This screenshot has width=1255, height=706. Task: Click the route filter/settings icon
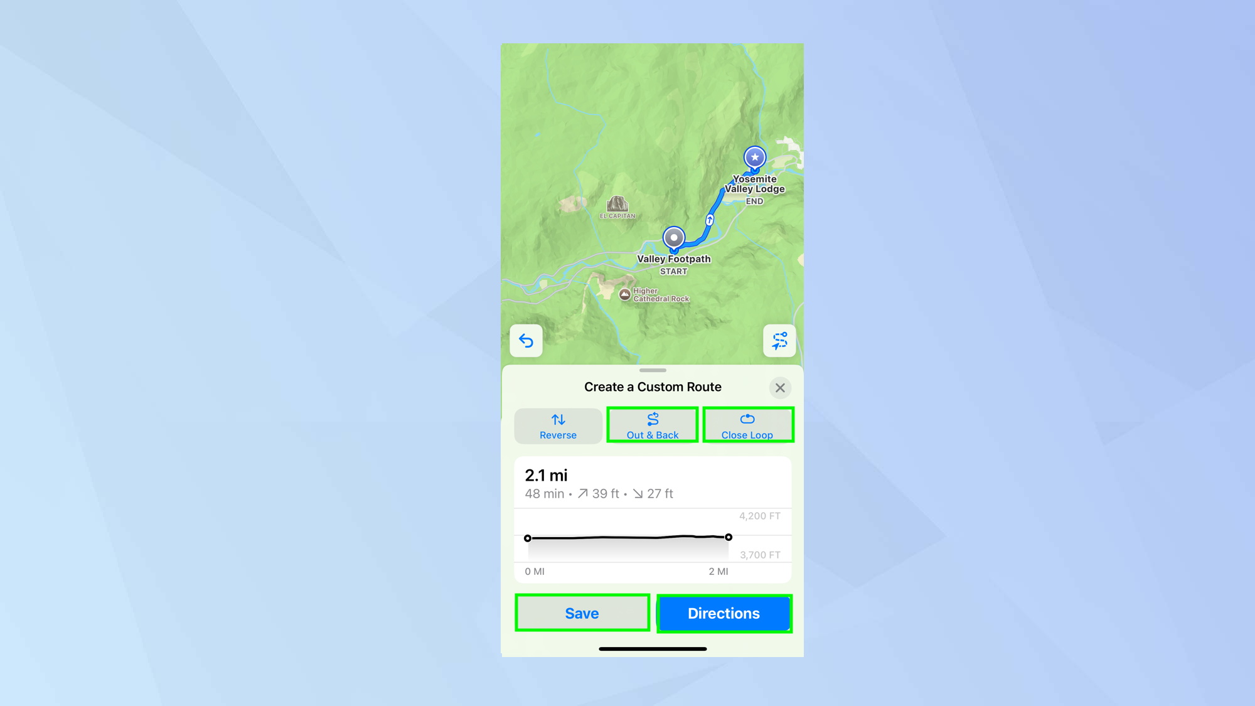click(778, 340)
